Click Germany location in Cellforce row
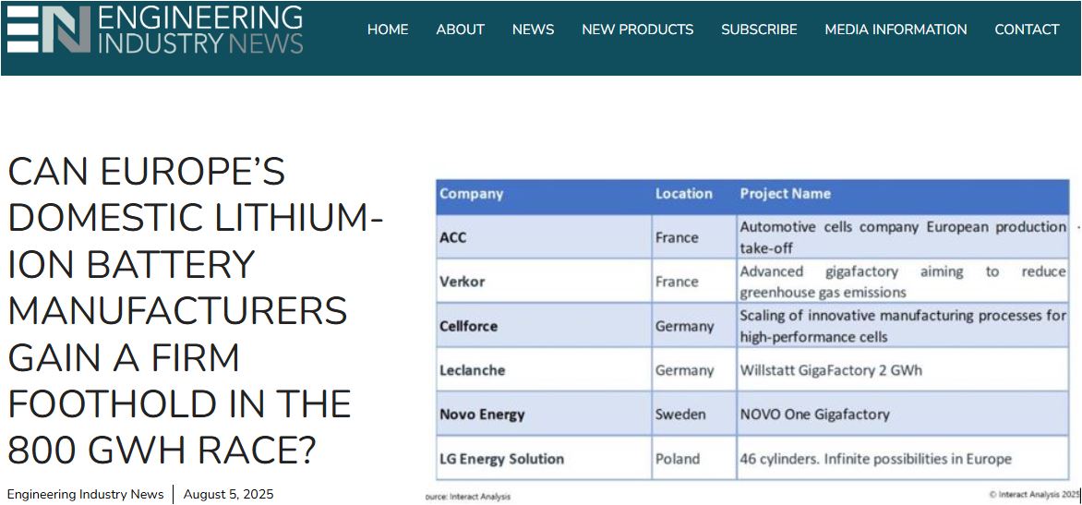The image size is (1082, 505). 694,325
